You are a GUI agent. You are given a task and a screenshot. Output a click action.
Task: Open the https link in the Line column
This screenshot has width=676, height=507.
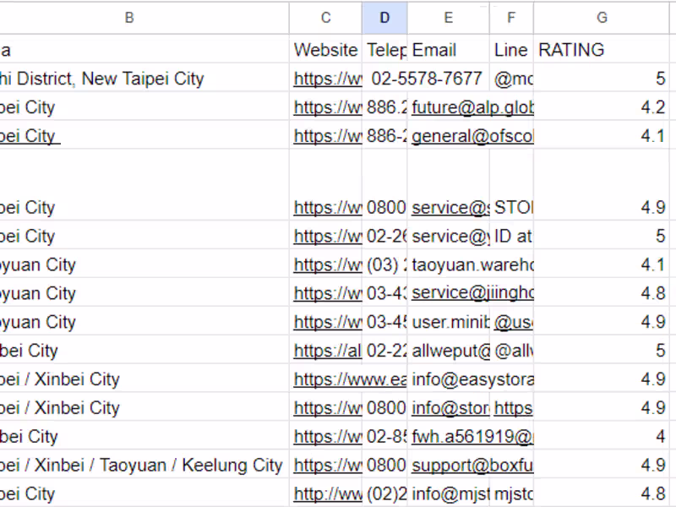click(x=513, y=408)
